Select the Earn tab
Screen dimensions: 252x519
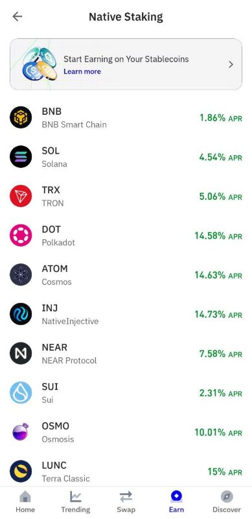pos(176,501)
